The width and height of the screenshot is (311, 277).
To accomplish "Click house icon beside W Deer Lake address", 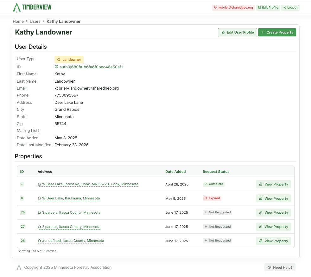I will [39, 198].
